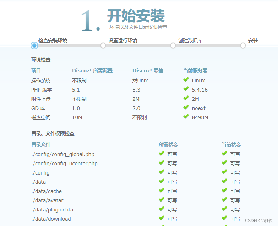Viewport: 278px width, 226px height.
Task: Click the 当前服务器 column header
Action: [195, 71]
